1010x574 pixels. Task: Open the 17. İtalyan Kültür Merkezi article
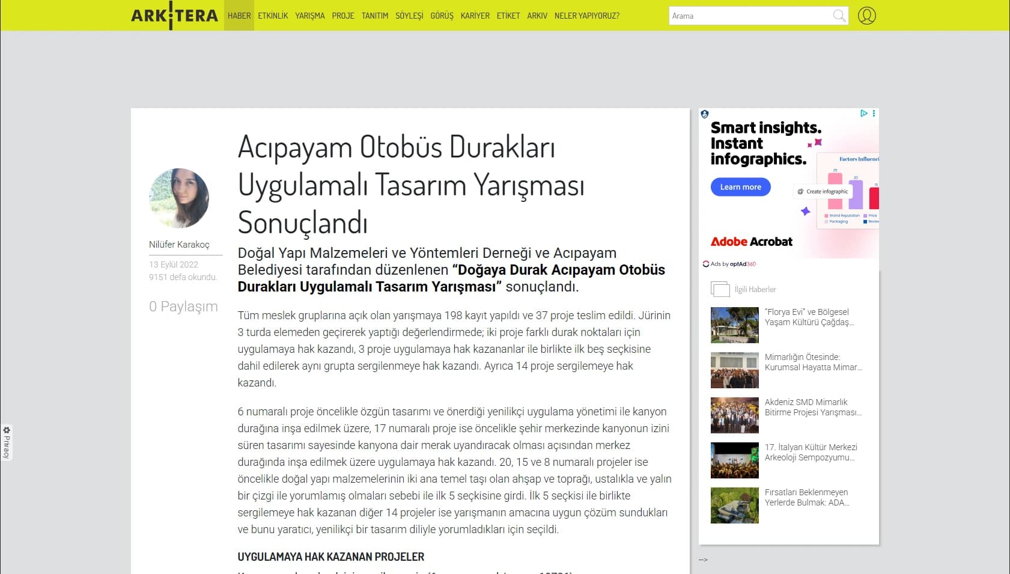pyautogui.click(x=811, y=453)
